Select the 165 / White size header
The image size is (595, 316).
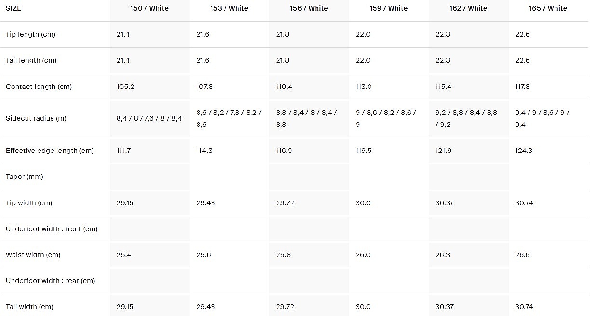(548, 8)
